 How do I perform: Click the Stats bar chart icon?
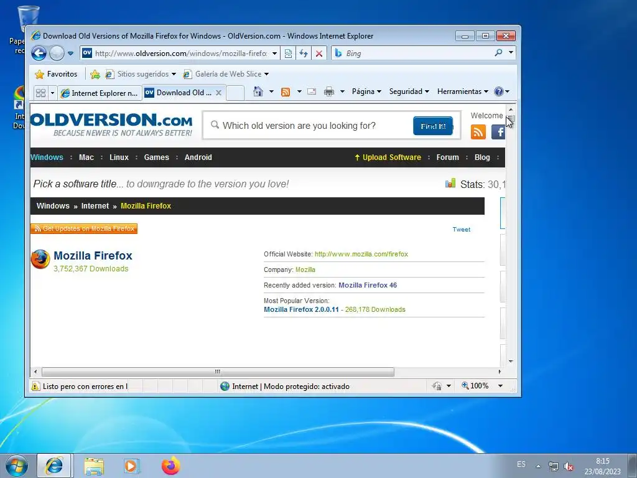450,183
